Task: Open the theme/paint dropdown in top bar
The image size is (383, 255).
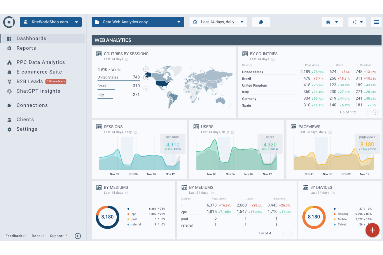Action: coord(332,22)
